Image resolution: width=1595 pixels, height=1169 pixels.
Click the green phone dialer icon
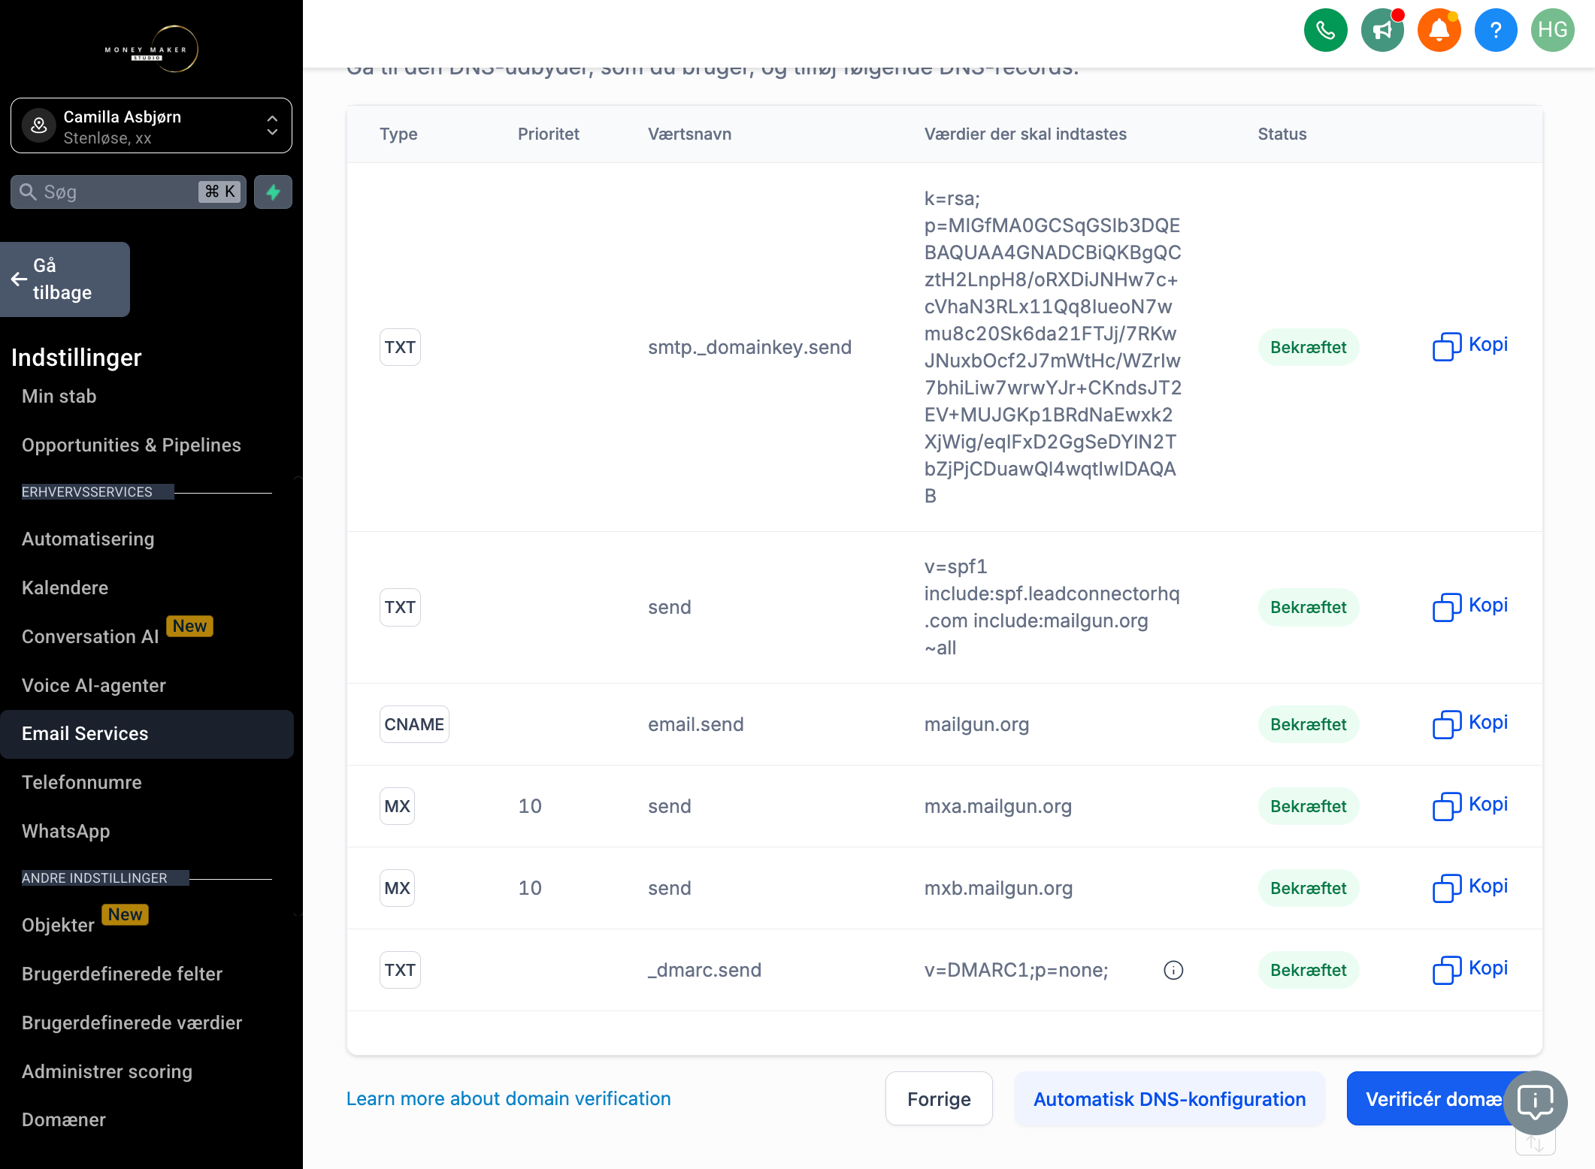pos(1325,30)
